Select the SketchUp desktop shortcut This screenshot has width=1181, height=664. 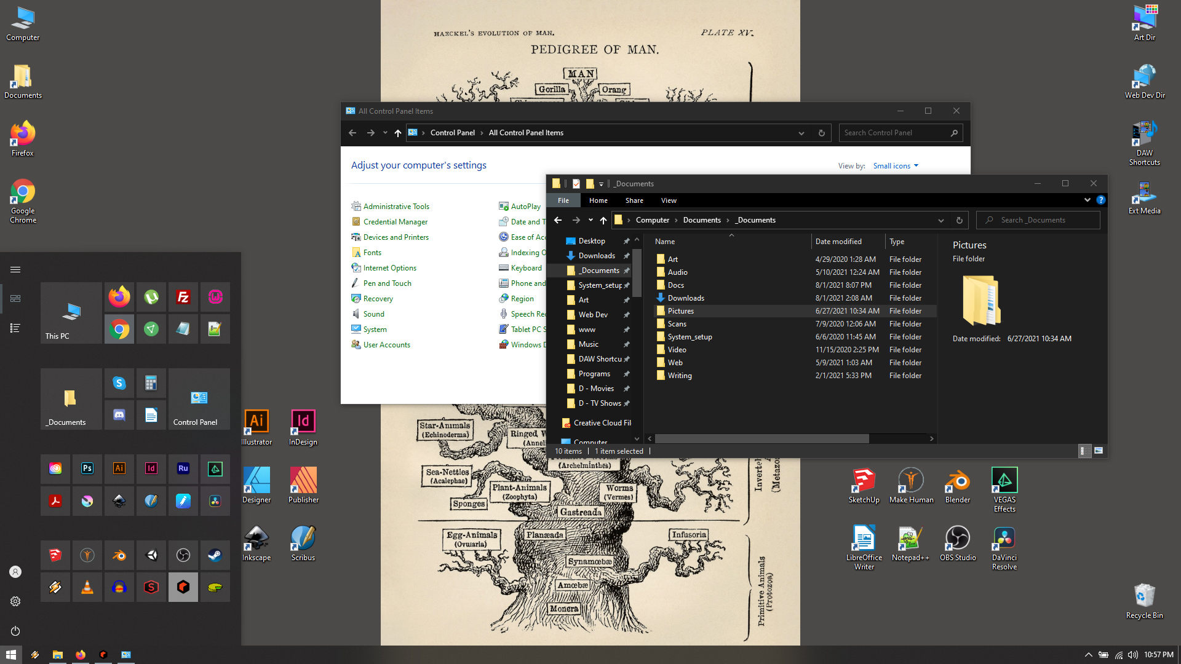864,486
